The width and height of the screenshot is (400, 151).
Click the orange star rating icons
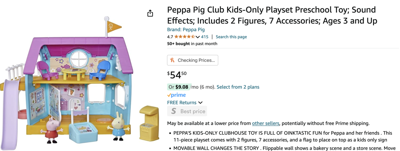coord(184,37)
